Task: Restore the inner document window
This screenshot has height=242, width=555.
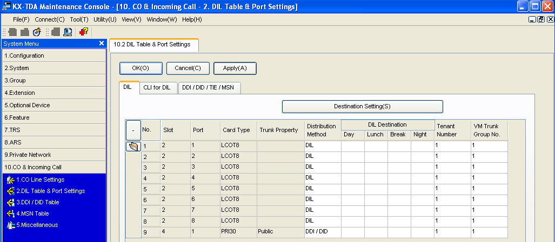Action: [x=541, y=19]
